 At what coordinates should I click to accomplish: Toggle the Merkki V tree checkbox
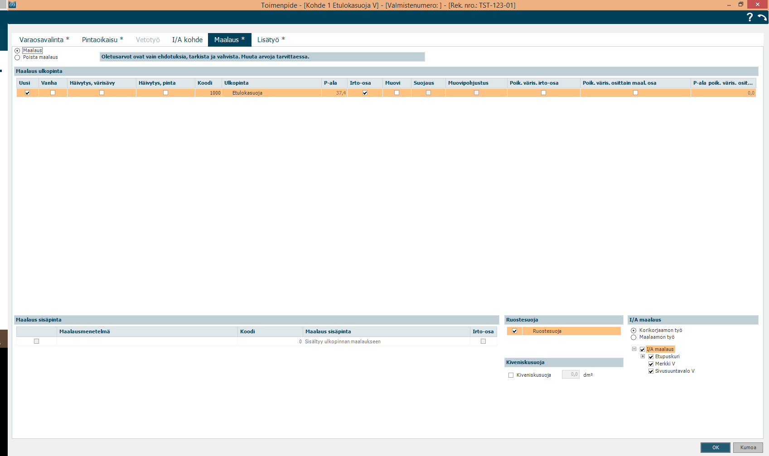tap(651, 364)
